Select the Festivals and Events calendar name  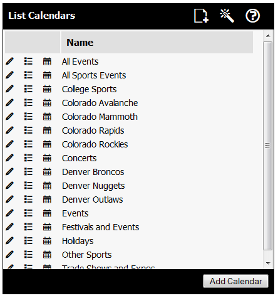click(101, 227)
